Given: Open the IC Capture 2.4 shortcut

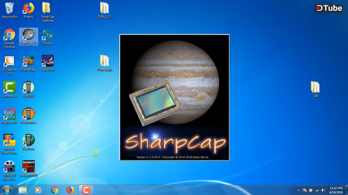Looking at the screenshot, I should coord(9,65).
